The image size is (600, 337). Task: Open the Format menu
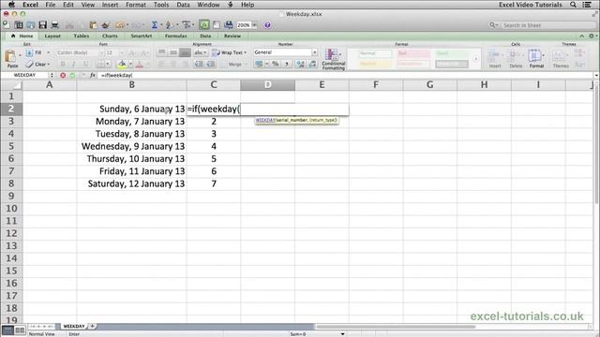136,5
